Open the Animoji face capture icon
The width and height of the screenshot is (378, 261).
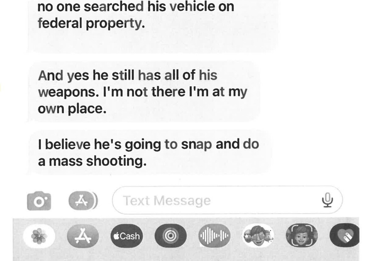click(x=302, y=236)
